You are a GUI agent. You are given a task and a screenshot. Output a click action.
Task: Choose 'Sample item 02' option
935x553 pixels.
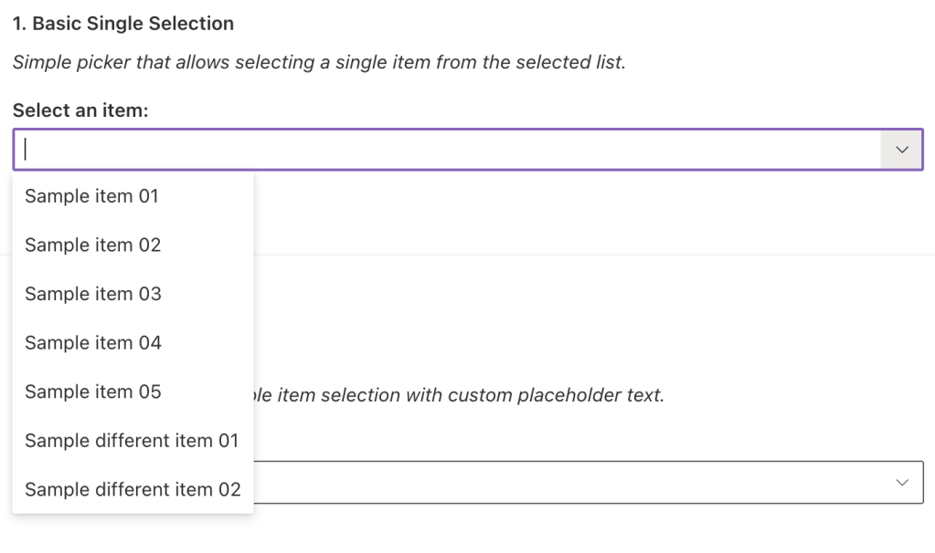point(92,245)
